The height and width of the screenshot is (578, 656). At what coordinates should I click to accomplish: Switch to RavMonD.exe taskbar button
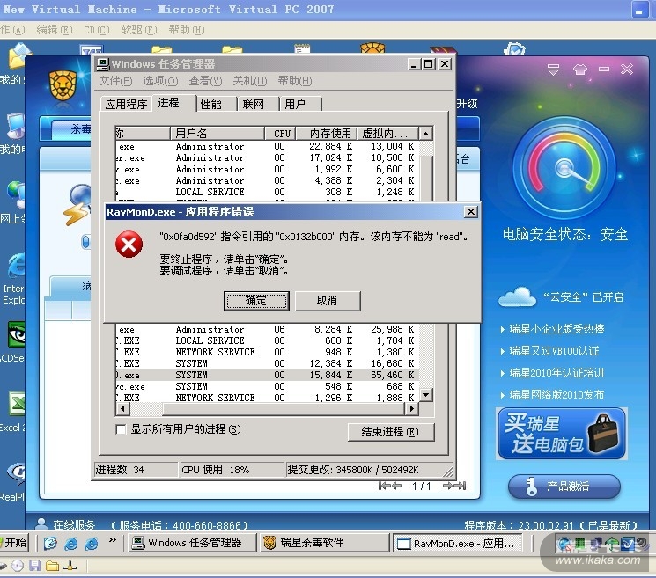click(x=456, y=544)
